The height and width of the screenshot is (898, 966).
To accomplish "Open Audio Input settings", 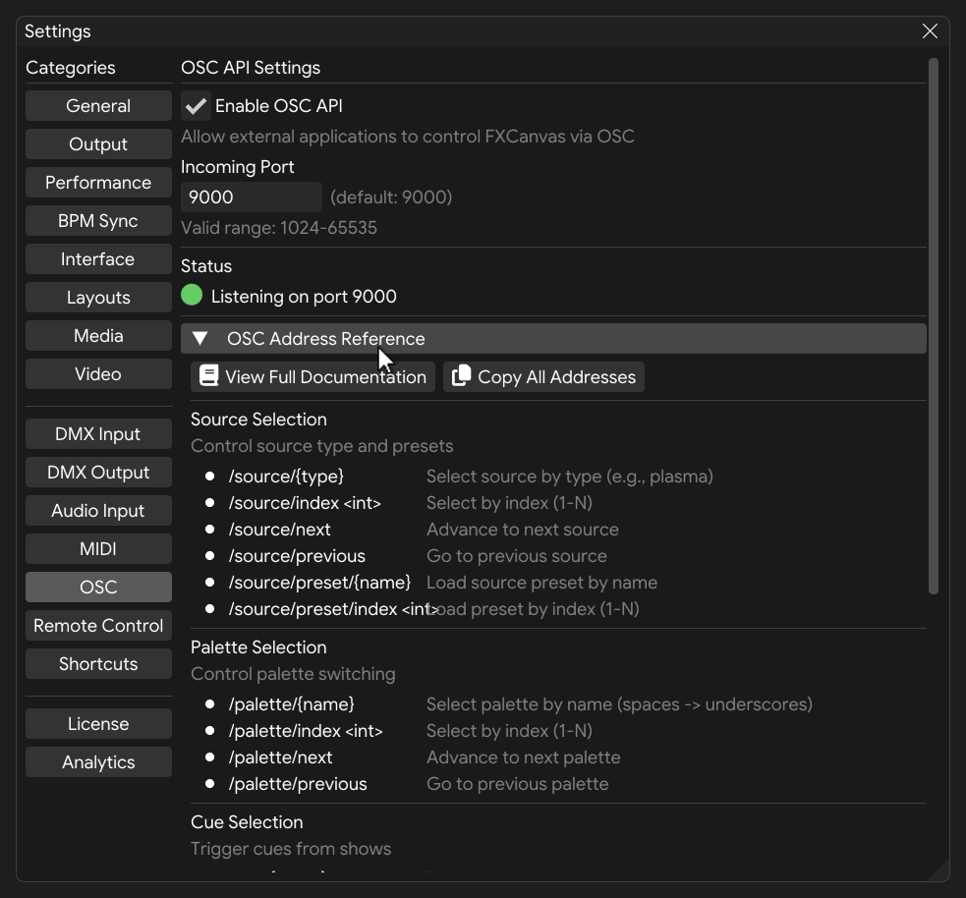I will pos(98,511).
